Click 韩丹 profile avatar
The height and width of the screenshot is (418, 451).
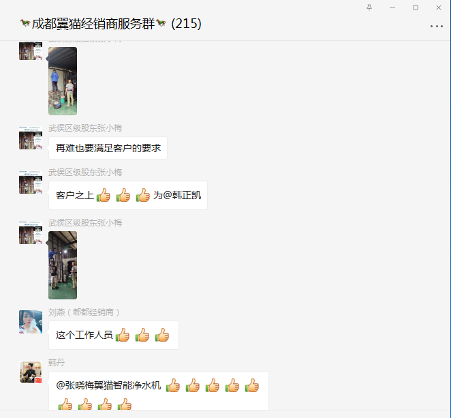point(31,372)
